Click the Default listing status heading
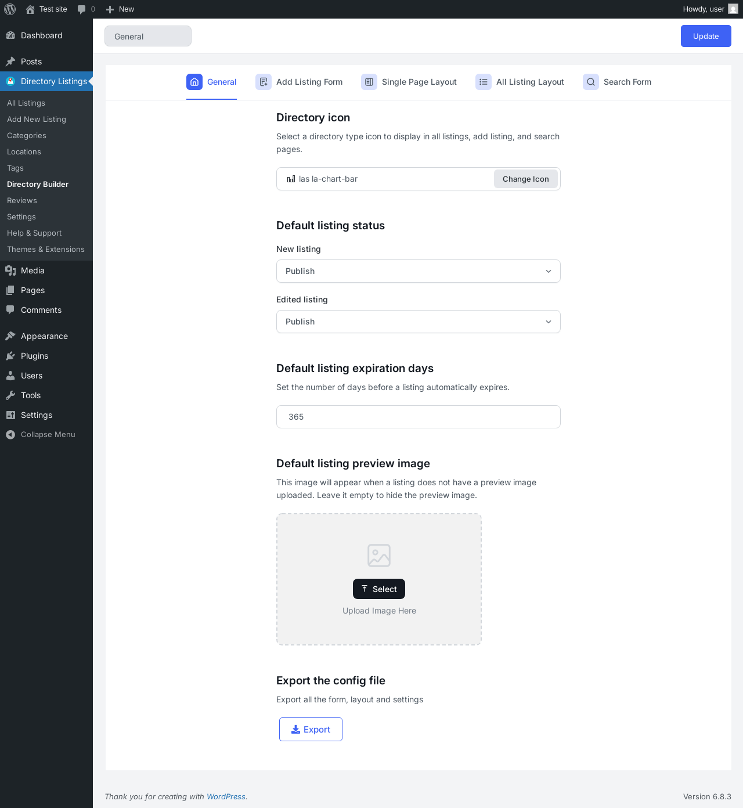Viewport: 743px width, 808px height. pyautogui.click(x=330, y=225)
